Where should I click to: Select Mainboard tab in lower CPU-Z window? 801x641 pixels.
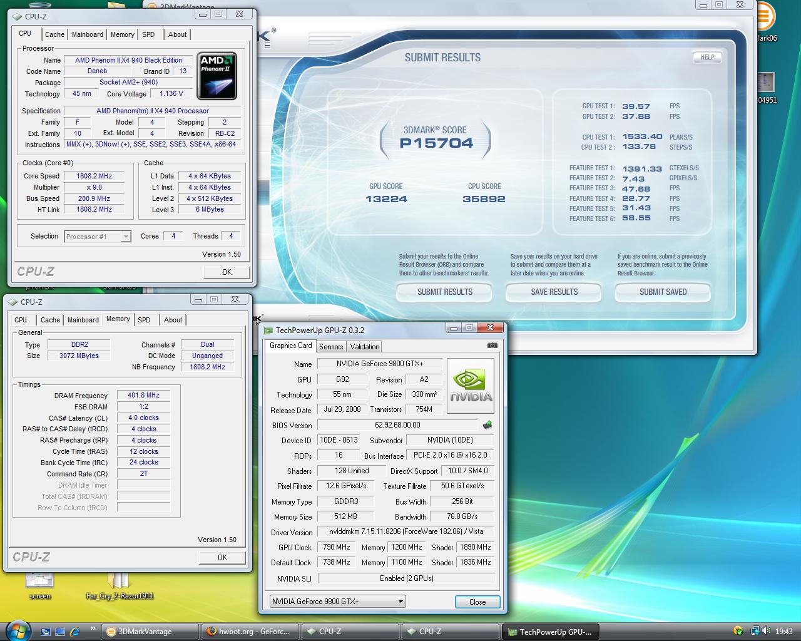83,320
